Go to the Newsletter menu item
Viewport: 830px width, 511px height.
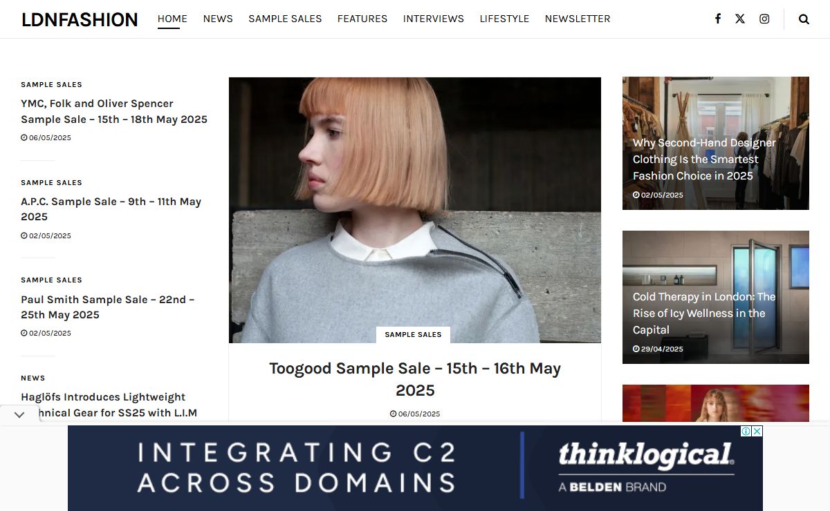click(578, 19)
